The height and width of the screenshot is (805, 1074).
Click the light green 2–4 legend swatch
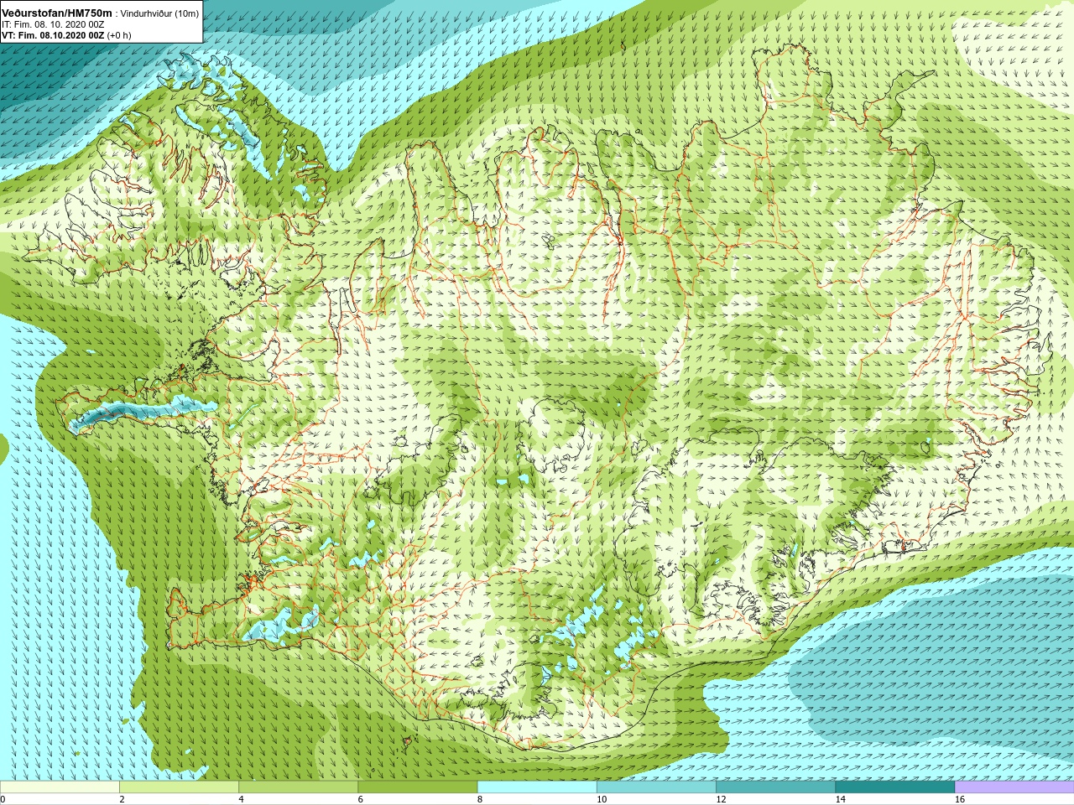pyautogui.click(x=179, y=787)
